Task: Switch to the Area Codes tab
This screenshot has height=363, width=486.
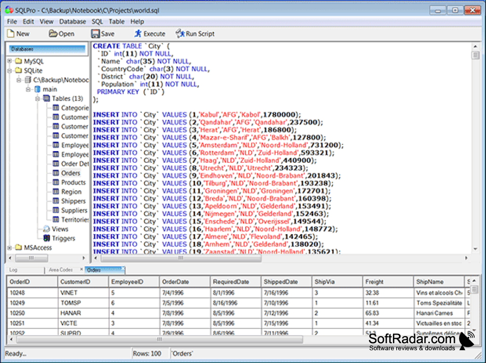Action: (61, 270)
